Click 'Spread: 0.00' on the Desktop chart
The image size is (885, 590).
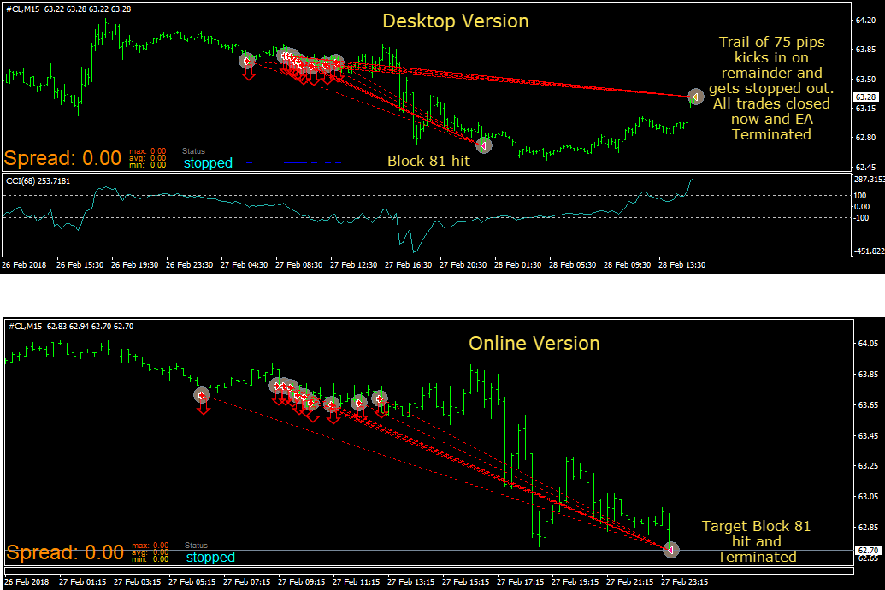62,158
